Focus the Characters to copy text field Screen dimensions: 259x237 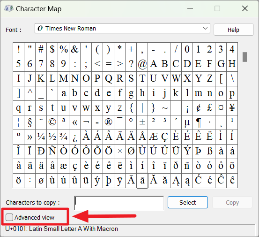point(119,203)
